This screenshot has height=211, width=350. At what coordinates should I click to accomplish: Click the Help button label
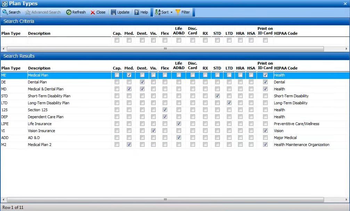(144, 12)
